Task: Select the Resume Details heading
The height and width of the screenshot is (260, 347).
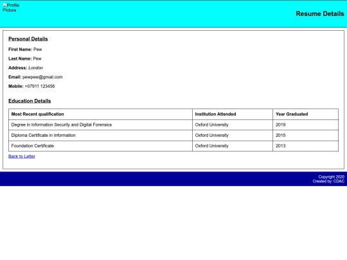Action: coord(320,13)
